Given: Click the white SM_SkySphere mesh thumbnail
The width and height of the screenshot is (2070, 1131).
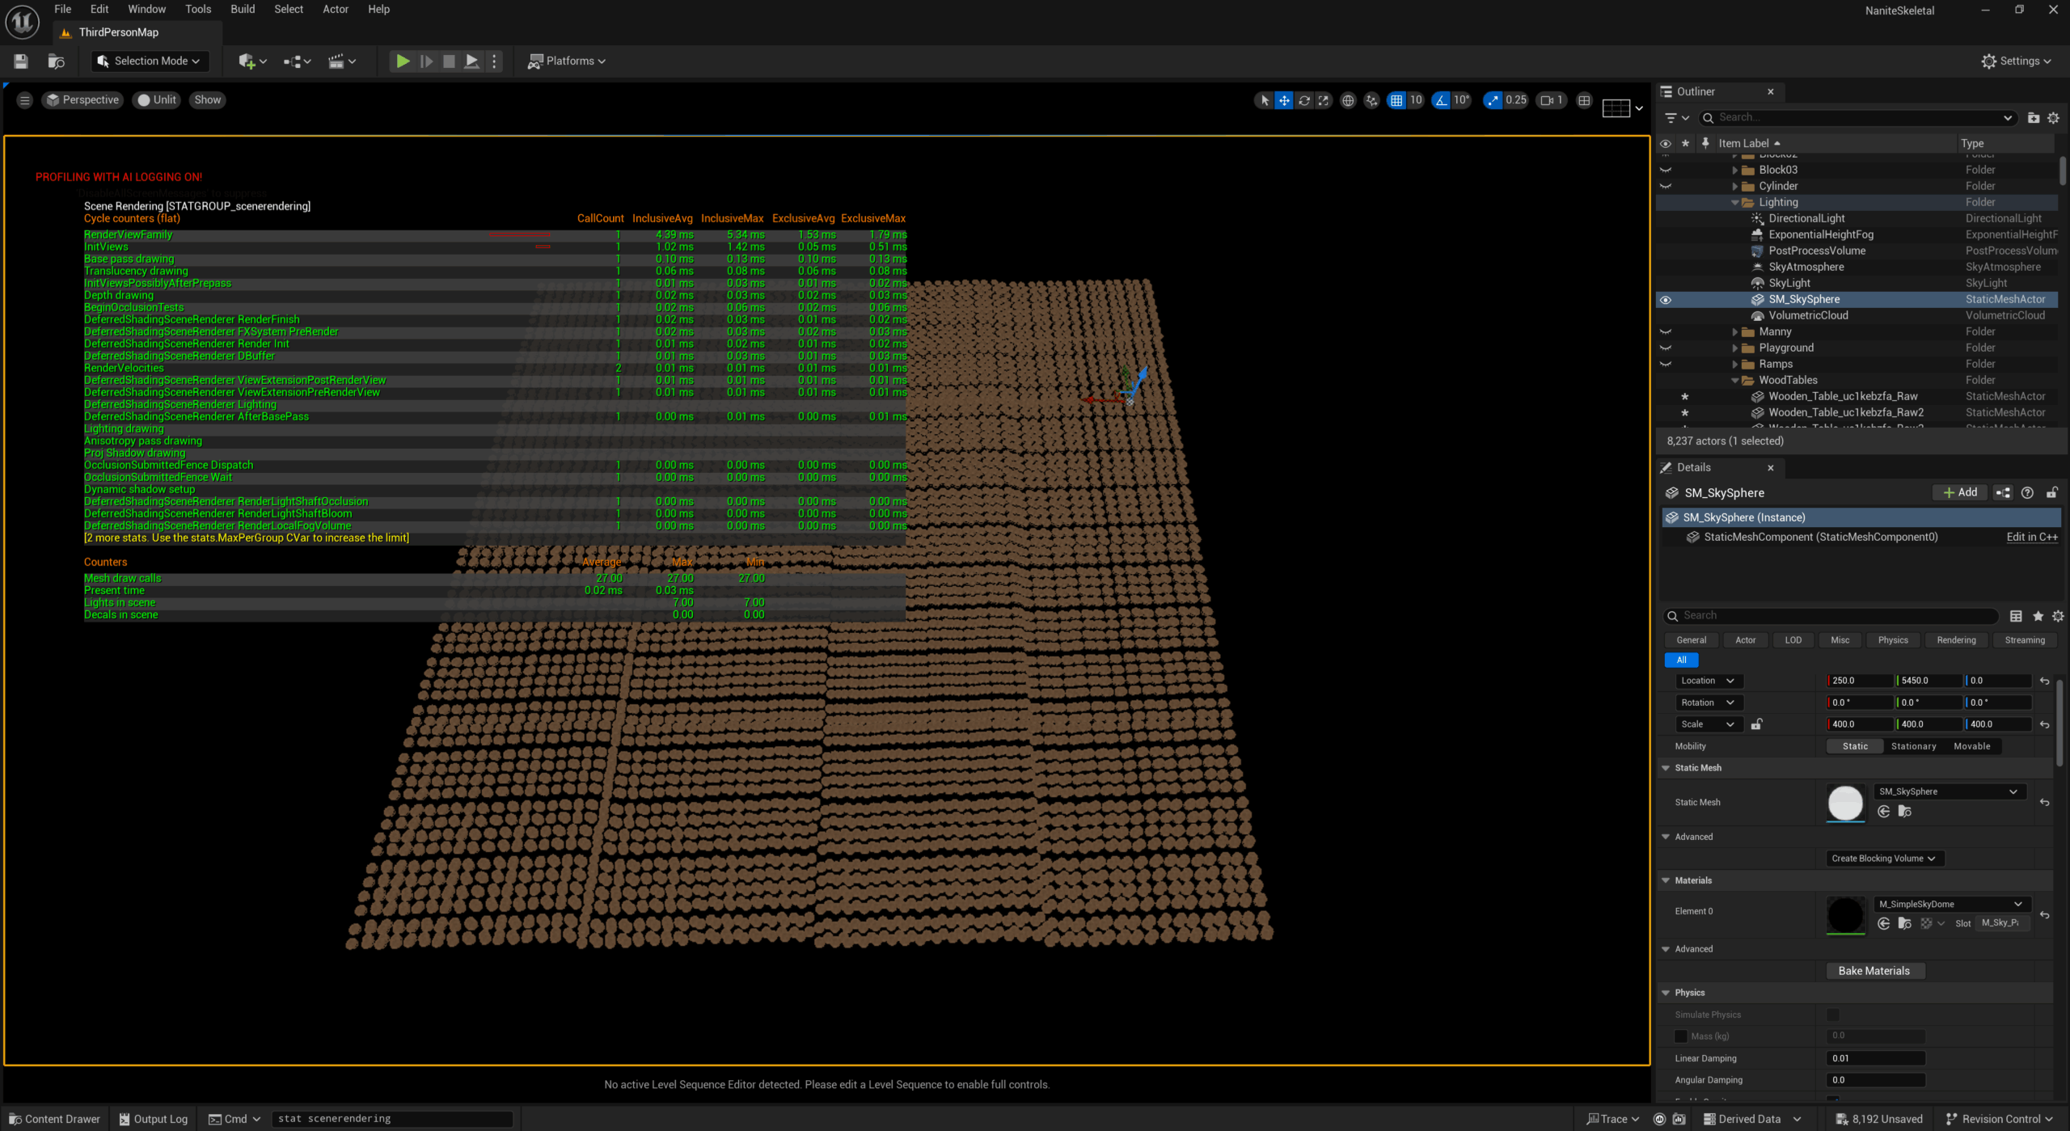Looking at the screenshot, I should click(1845, 804).
